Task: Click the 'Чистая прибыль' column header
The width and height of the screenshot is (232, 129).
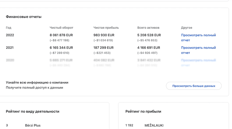Action: click(106, 28)
